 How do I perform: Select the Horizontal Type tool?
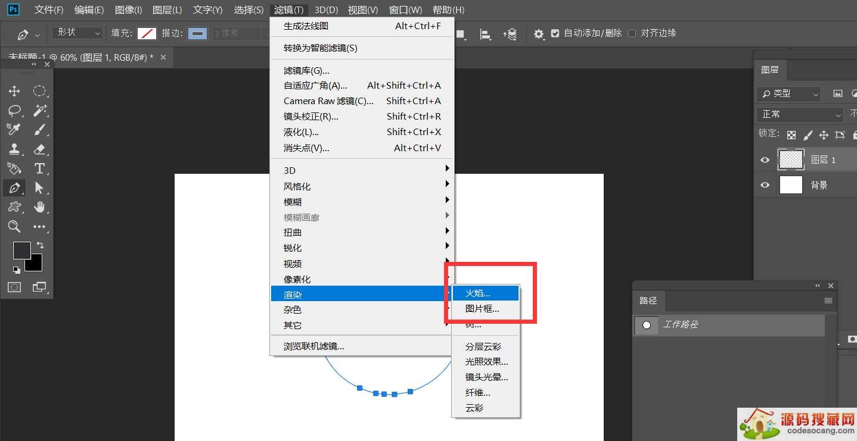(x=39, y=168)
